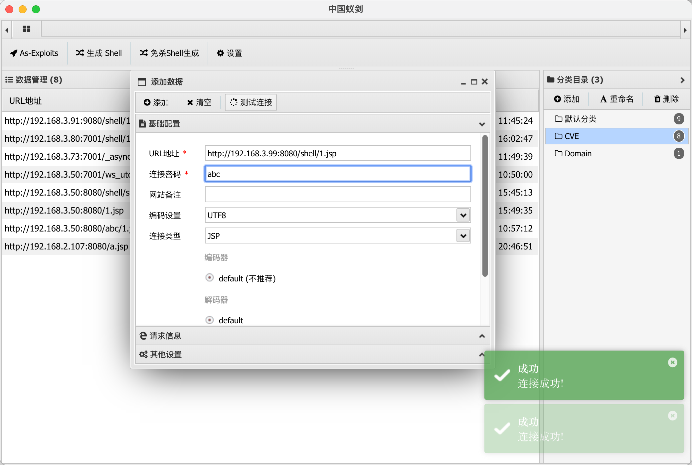Click the 清空 clear button

coord(199,102)
